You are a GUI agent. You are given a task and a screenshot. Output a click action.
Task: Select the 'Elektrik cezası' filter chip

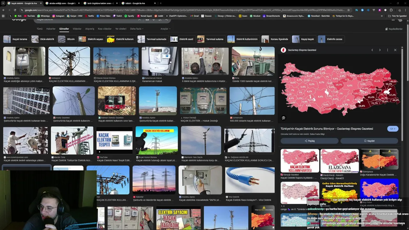click(x=331, y=39)
